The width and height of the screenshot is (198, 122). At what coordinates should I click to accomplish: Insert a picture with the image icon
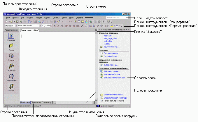[x=83, y=22]
